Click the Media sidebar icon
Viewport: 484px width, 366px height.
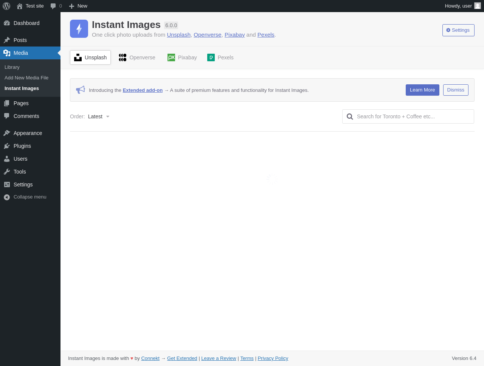[x=7, y=53]
